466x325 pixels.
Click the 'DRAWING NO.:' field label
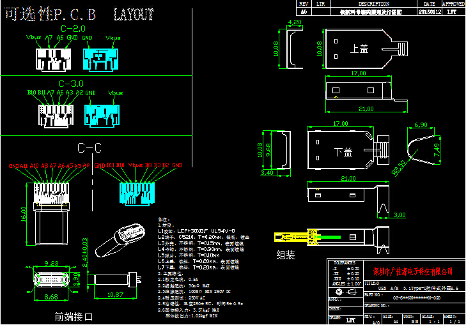coord(377,305)
